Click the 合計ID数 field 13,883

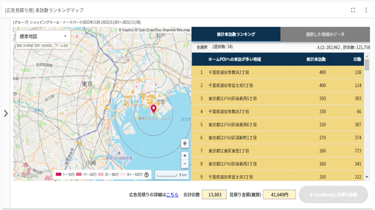(x=214, y=194)
